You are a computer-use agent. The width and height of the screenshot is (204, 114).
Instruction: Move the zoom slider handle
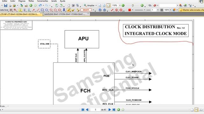133,6
